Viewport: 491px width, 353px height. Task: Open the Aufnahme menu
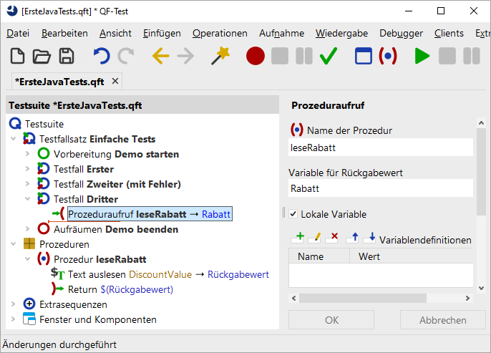281,33
